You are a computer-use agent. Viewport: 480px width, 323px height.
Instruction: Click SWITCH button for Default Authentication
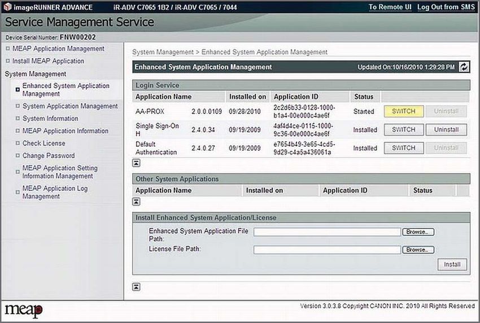[x=404, y=148]
